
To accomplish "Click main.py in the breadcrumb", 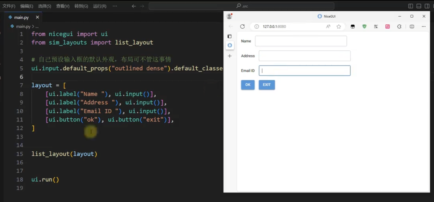I will 23,27.
